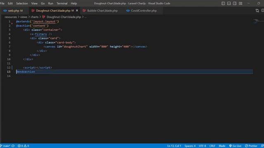Screen dimensions: 264x148
Task: Click 'views' in the breadcrumb
Action: point(24,17)
